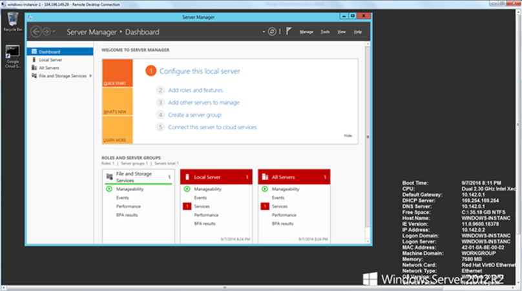Click Connect this server to cloud services
The image size is (522, 291).
(213, 127)
